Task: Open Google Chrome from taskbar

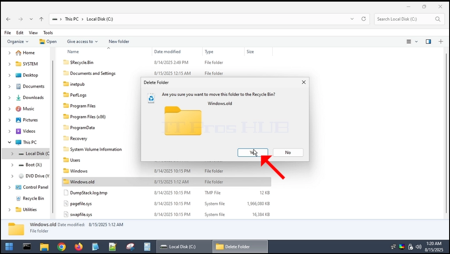Action: (x=61, y=247)
